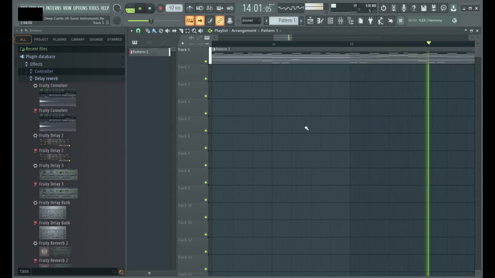Select the Fruity Delay Bank thumbnail with gear icon

coord(53,212)
